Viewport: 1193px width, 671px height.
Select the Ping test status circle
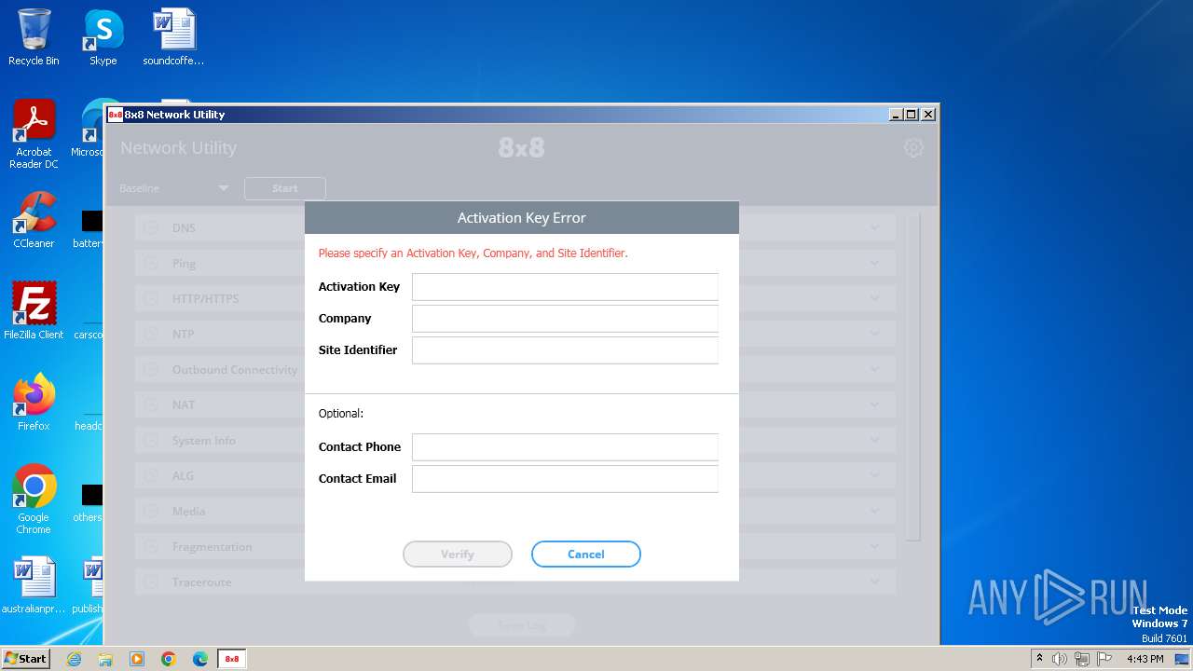point(151,264)
